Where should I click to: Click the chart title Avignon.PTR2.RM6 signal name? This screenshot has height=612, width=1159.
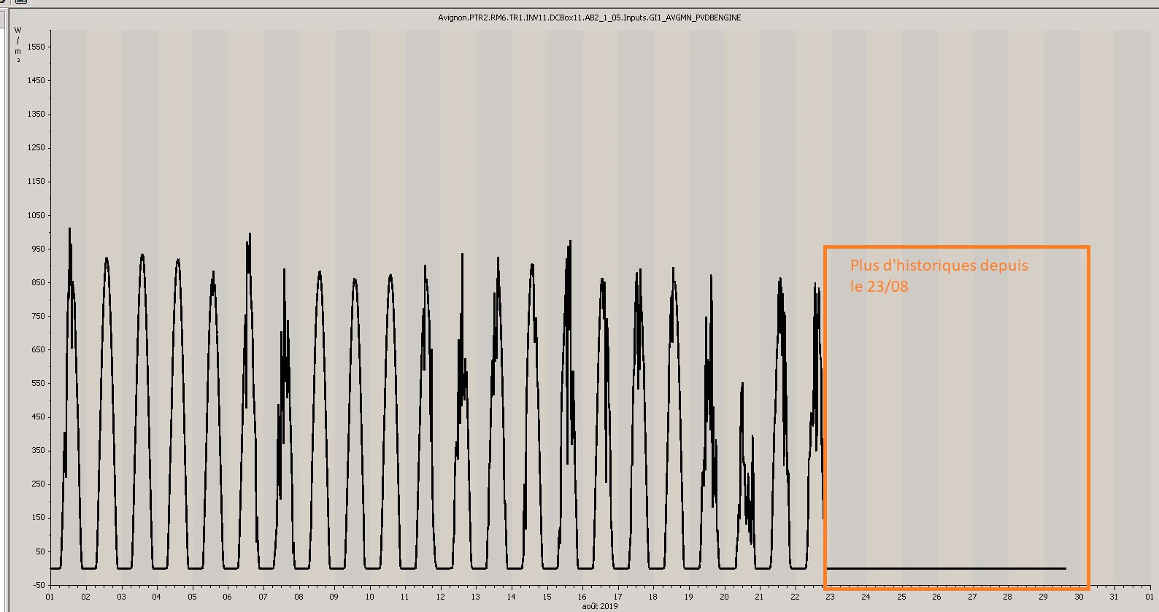point(589,18)
